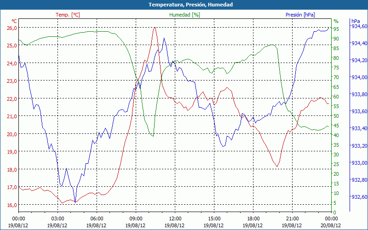The image size is (368, 230).
Task: Click the '40' humidity axis value
Action: click(x=336, y=135)
